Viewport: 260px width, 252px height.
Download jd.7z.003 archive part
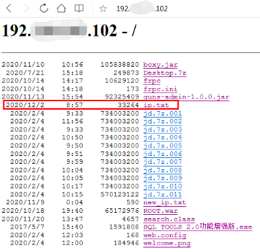(162, 129)
